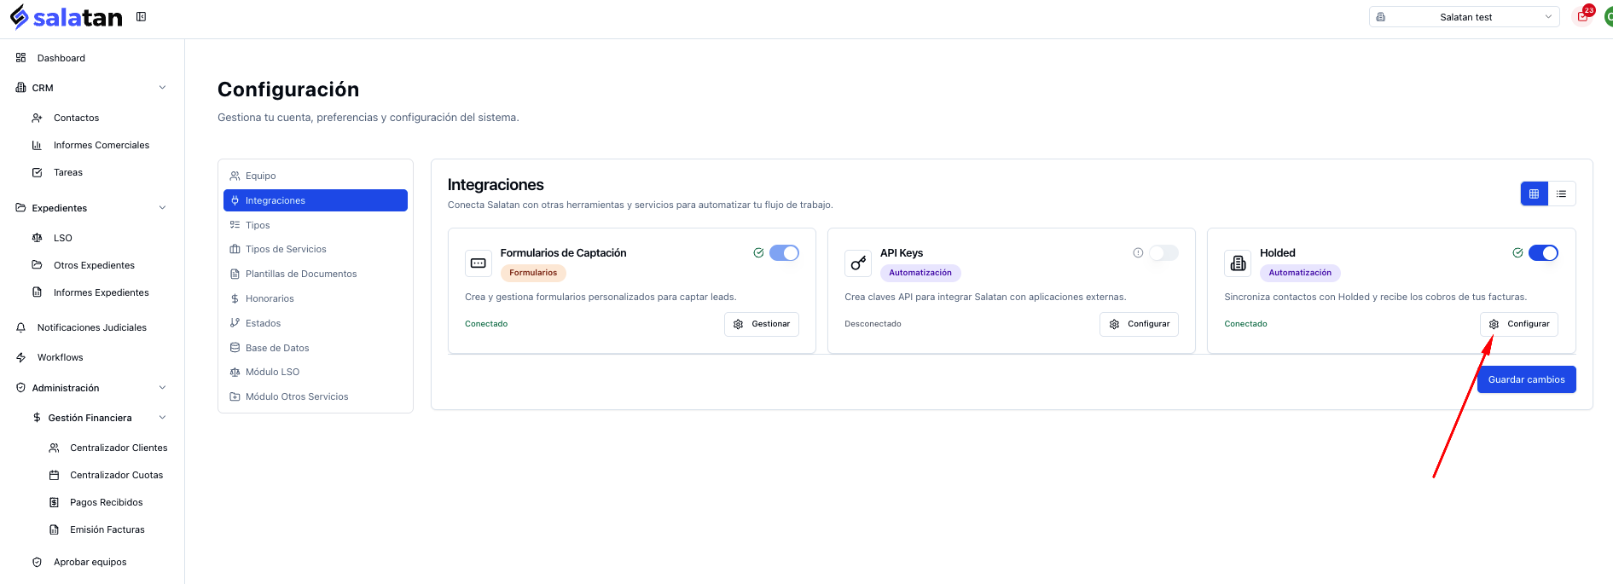1613x584 pixels.
Task: Click the API Keys key icon
Action: coord(858,263)
